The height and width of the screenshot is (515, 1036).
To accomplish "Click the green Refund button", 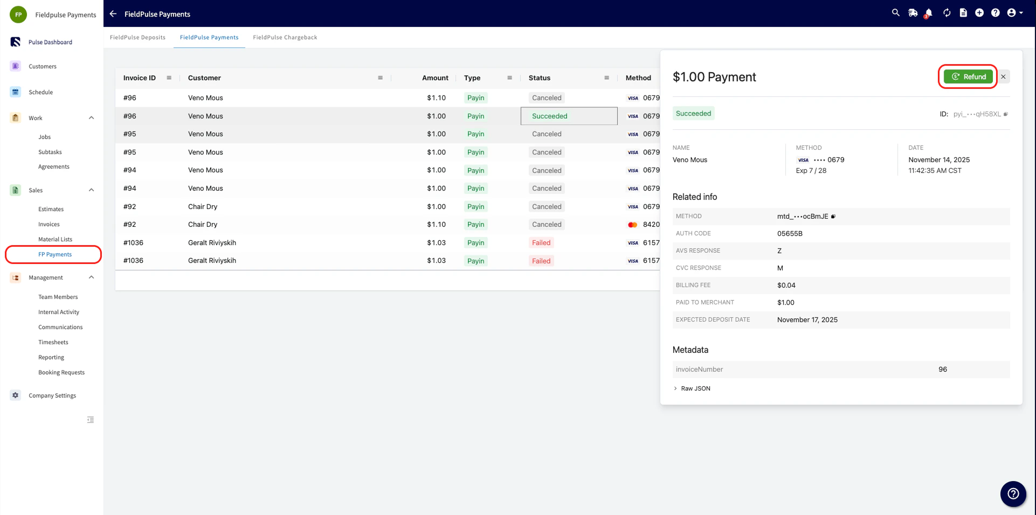I will coord(968,76).
